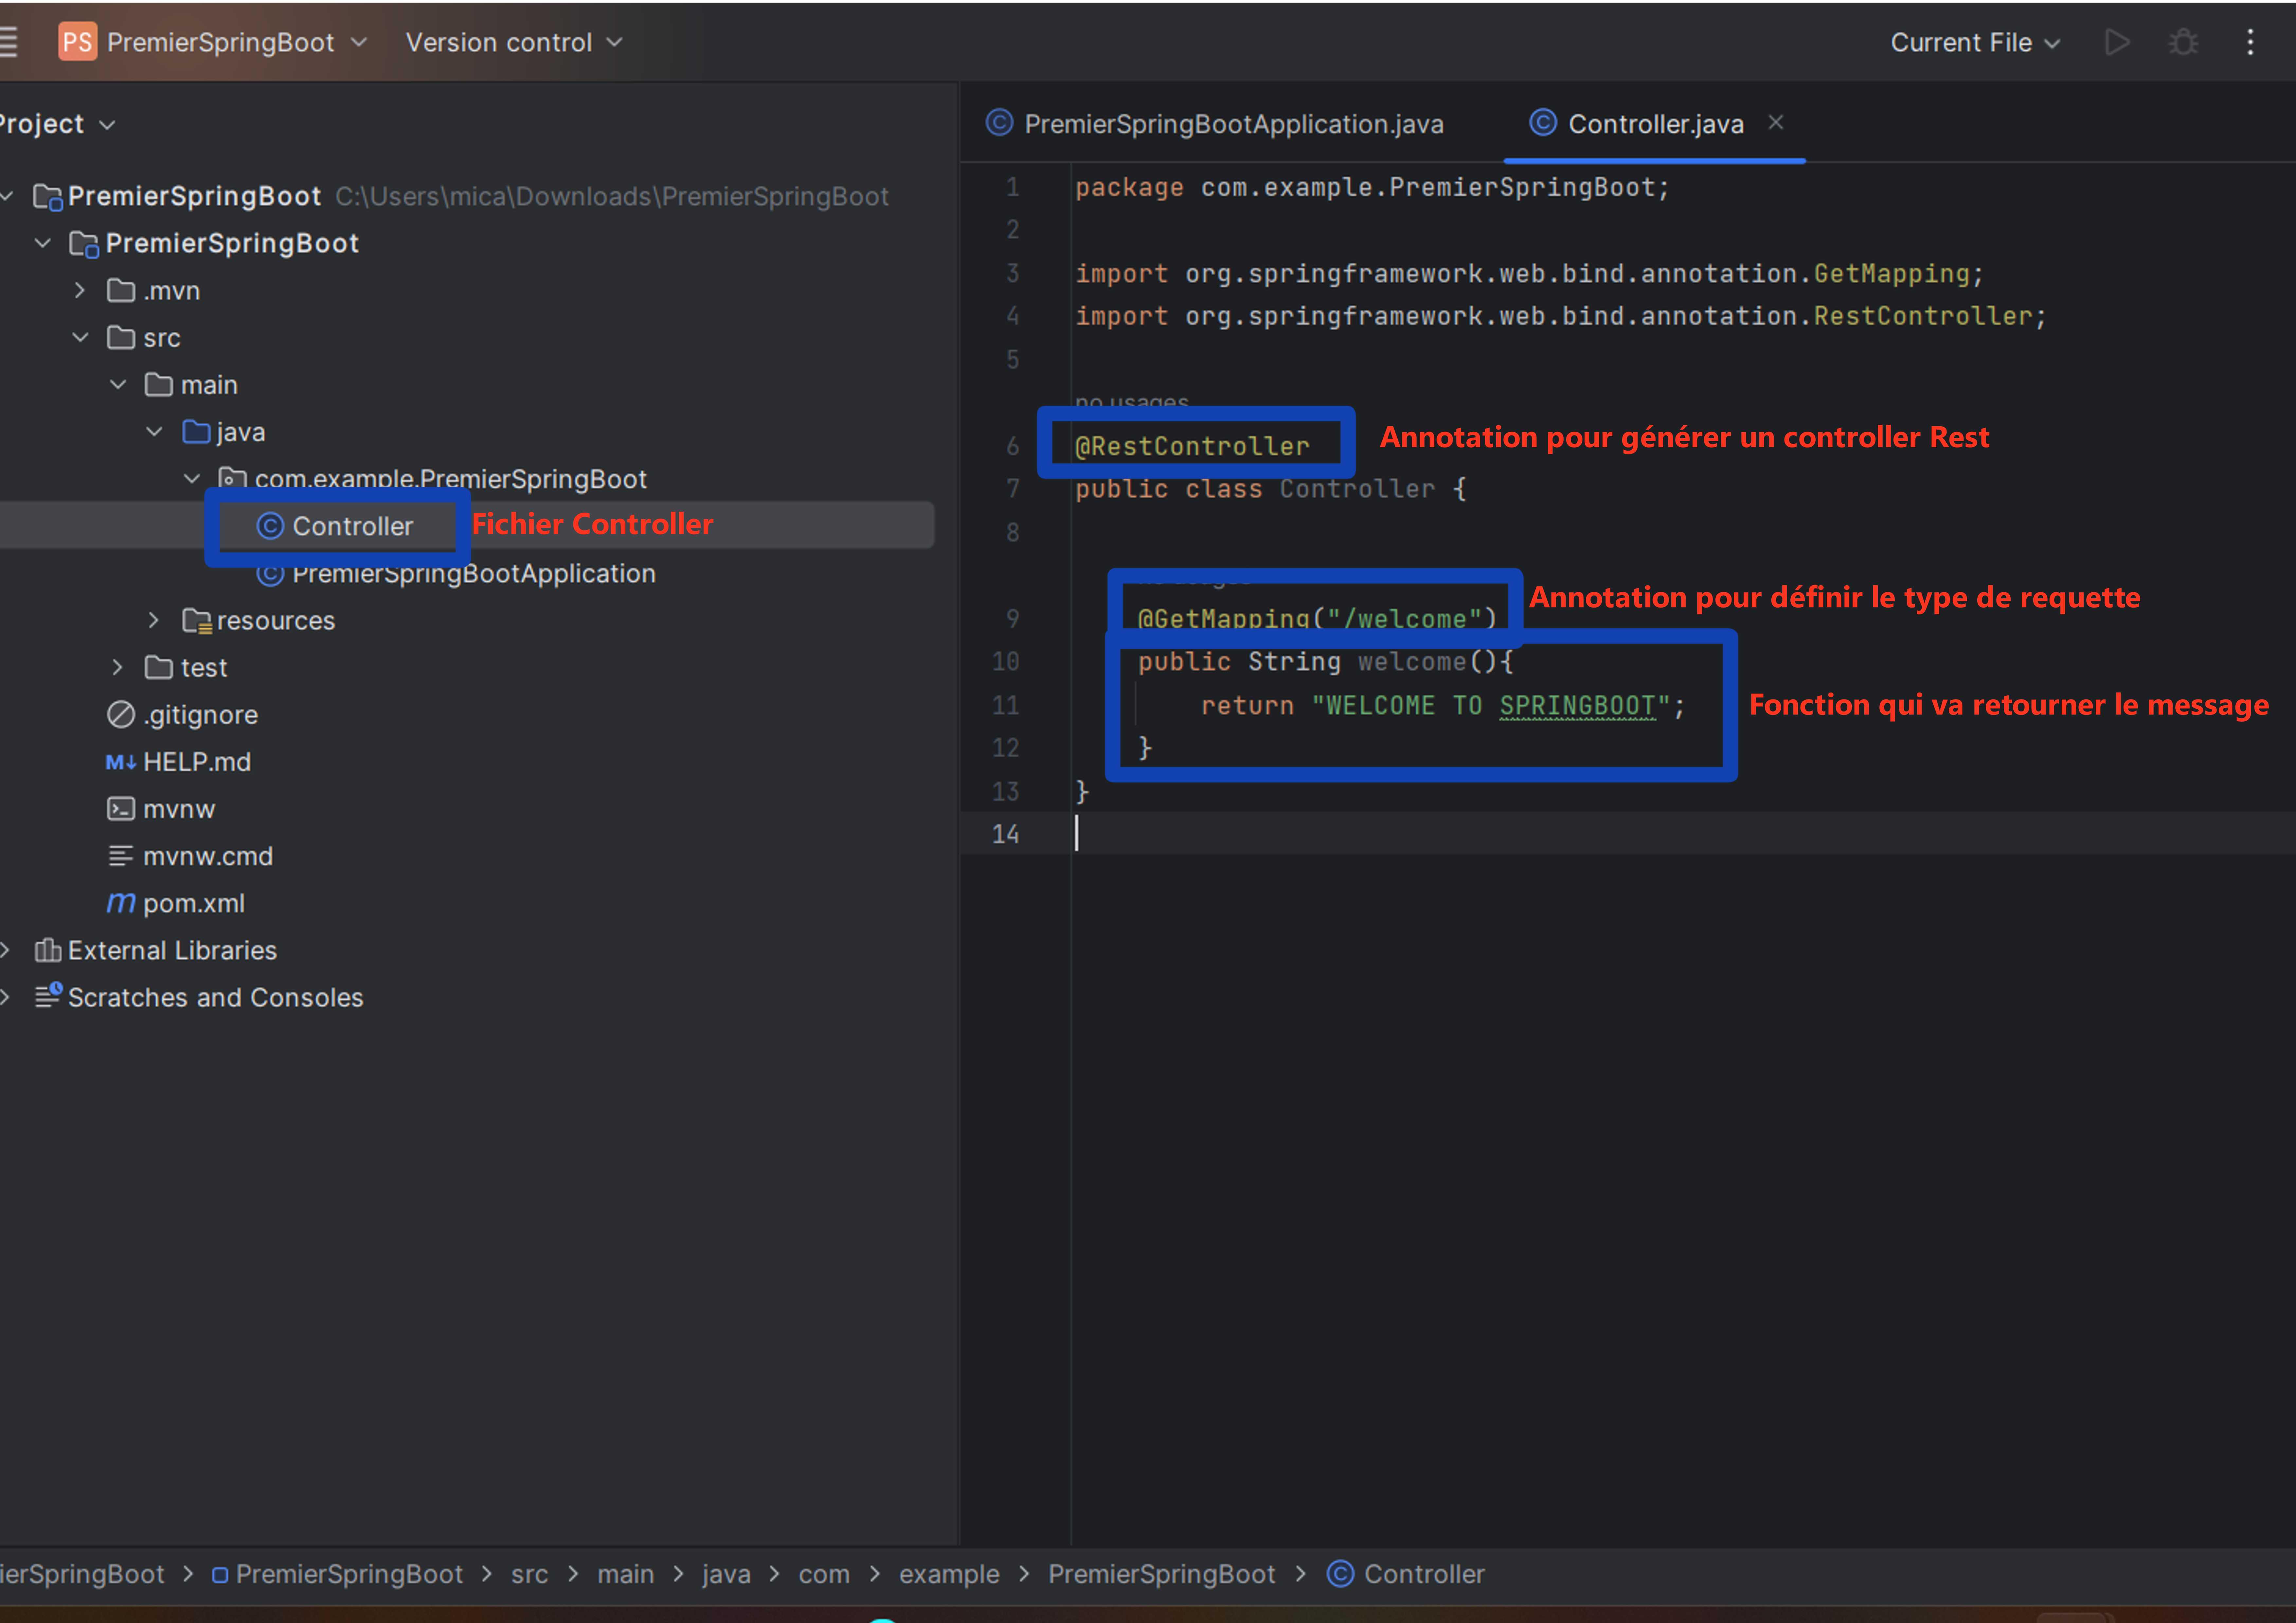The image size is (2296, 1623).
Task: Click the "WELCOME TO SPRINGBOOT" string literal
Action: [x=1491, y=706]
